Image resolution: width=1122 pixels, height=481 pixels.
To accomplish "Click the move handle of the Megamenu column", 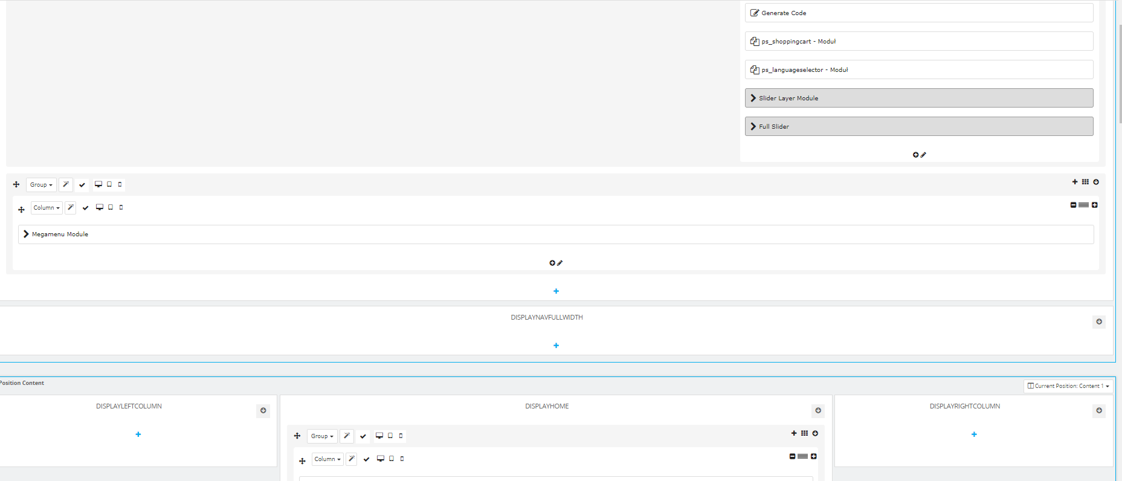I will click(21, 210).
